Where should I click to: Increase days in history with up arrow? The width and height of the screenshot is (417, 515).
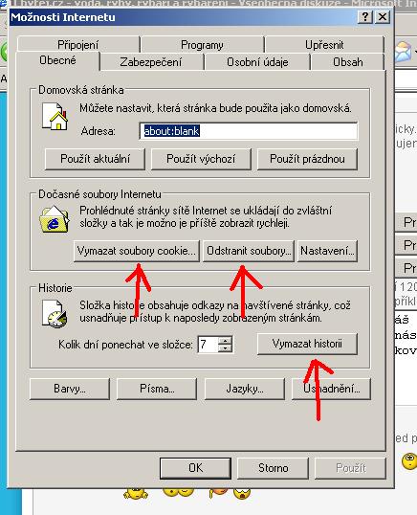225,340
